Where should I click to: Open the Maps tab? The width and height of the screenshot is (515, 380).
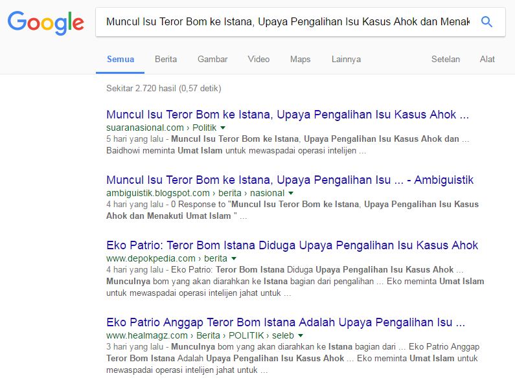300,60
